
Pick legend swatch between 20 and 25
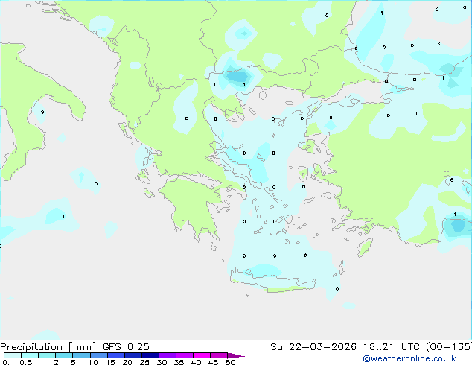click(x=133, y=355)
